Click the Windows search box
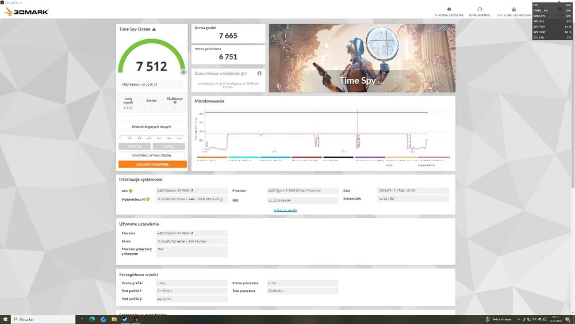 43,319
